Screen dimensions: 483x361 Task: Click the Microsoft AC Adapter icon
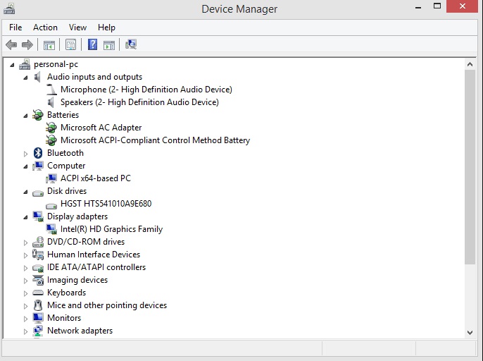51,128
